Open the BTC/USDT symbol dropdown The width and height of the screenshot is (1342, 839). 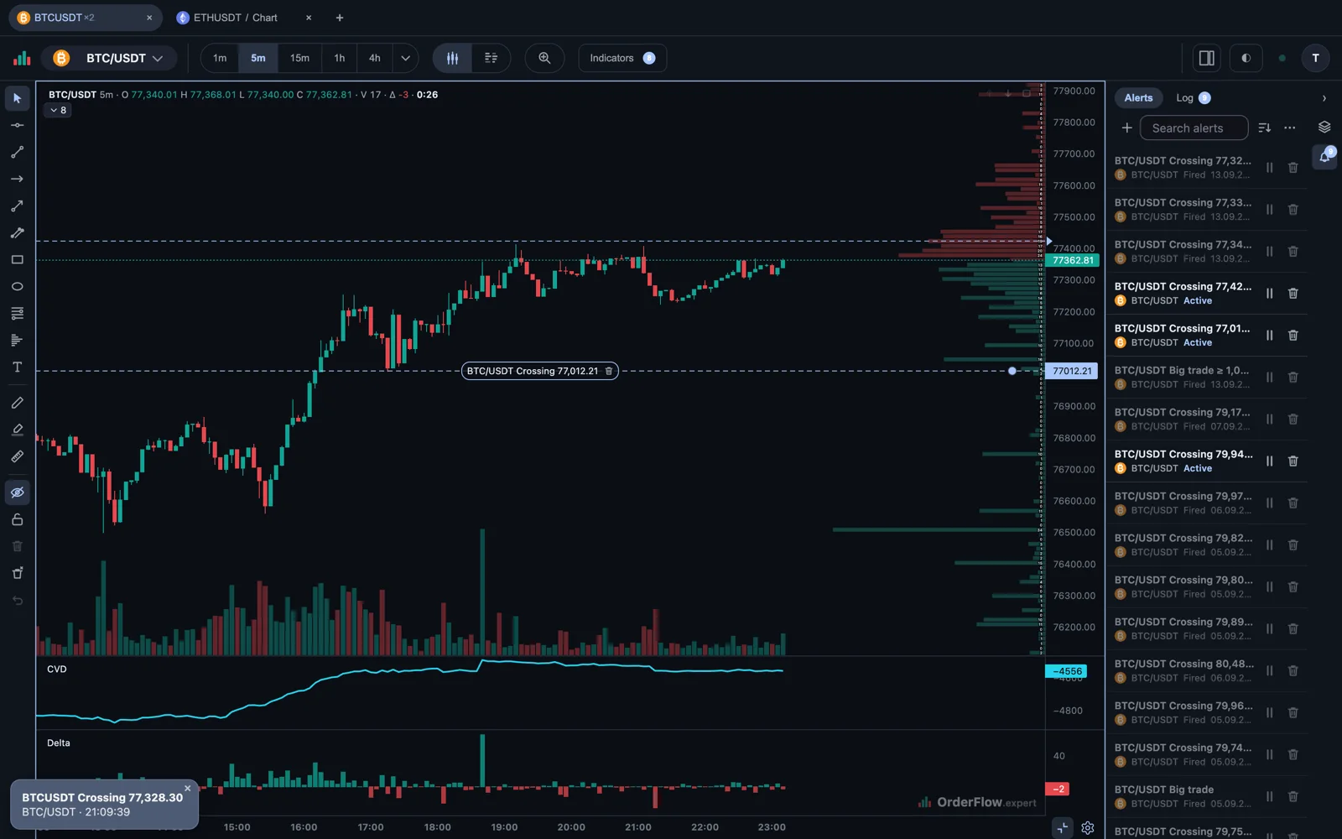(110, 58)
